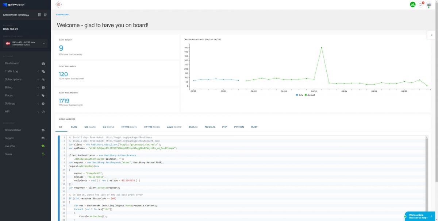
Task: Expand the Traffic Log sidebar menu
Action: click(25, 71)
